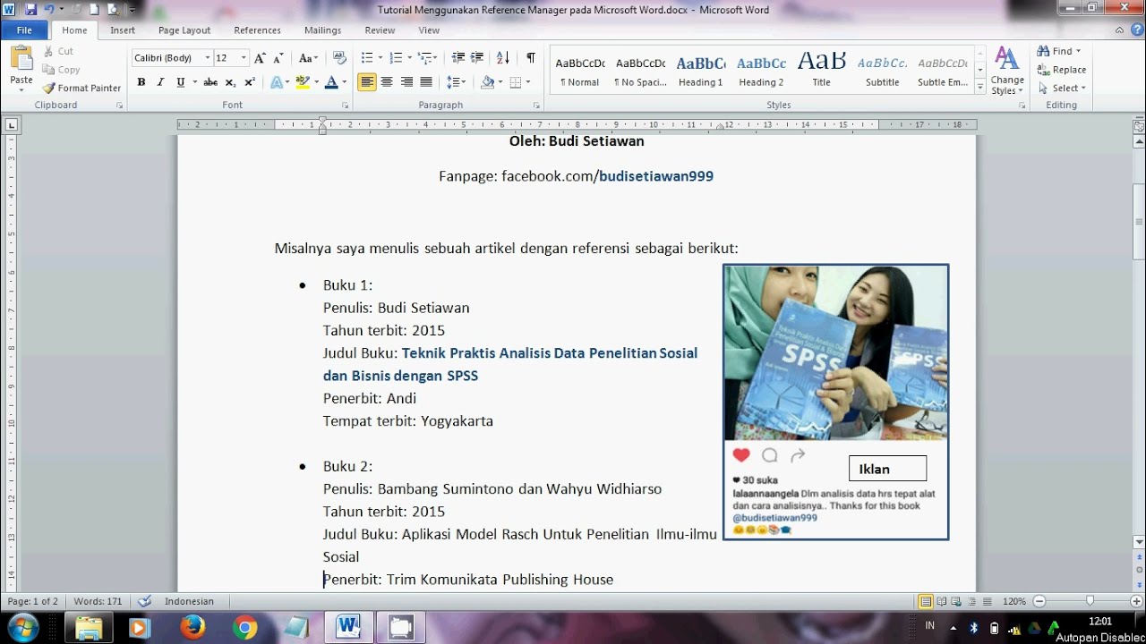This screenshot has height=644, width=1146.
Task: Click the budisetiawan999 fanpage link
Action: click(656, 176)
